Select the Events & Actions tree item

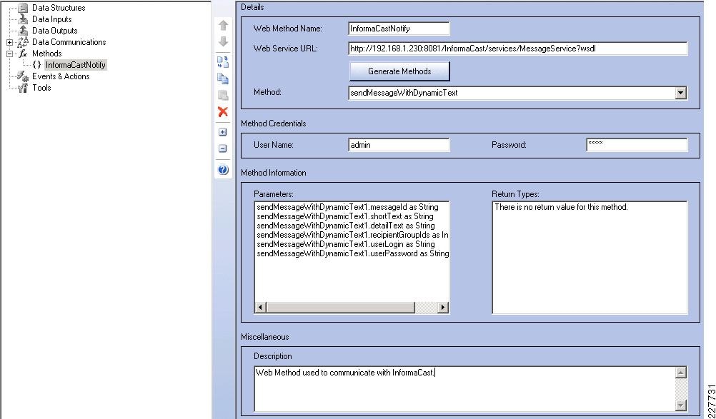click(61, 76)
